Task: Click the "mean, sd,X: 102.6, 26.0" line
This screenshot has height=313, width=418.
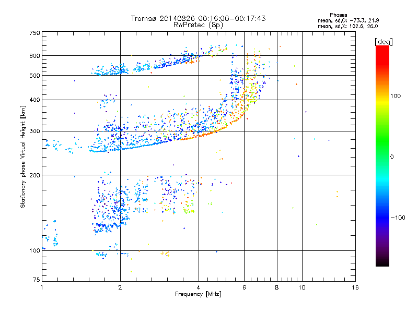Action: (x=347, y=26)
